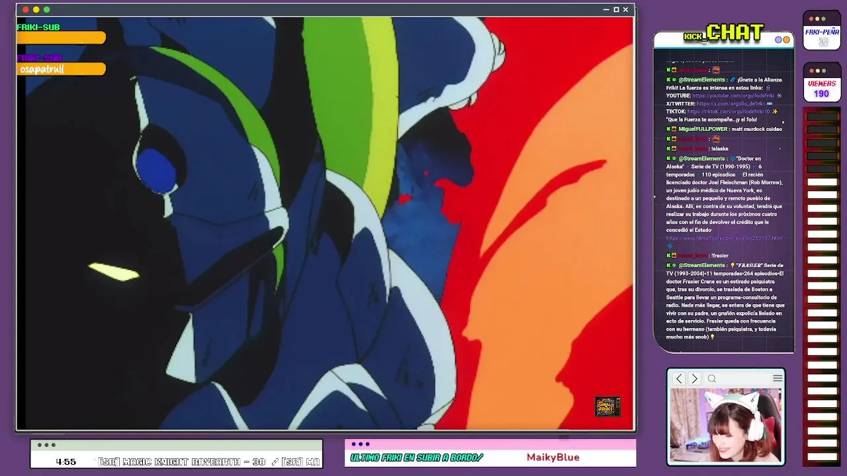The image size is (847, 476).
Task: Click the 'ULTIMO FRIKI EN SUBIR A BORDO?' label
Action: coord(417,457)
